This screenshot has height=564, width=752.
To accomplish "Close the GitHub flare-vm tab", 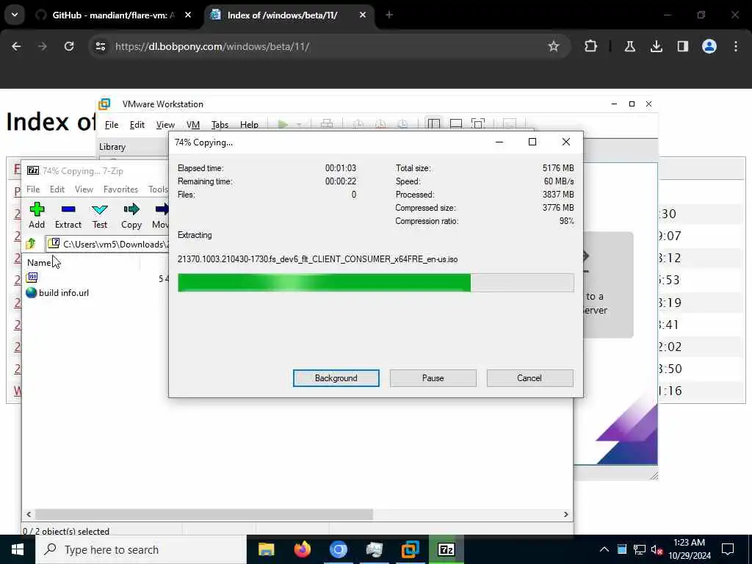I will tap(188, 15).
